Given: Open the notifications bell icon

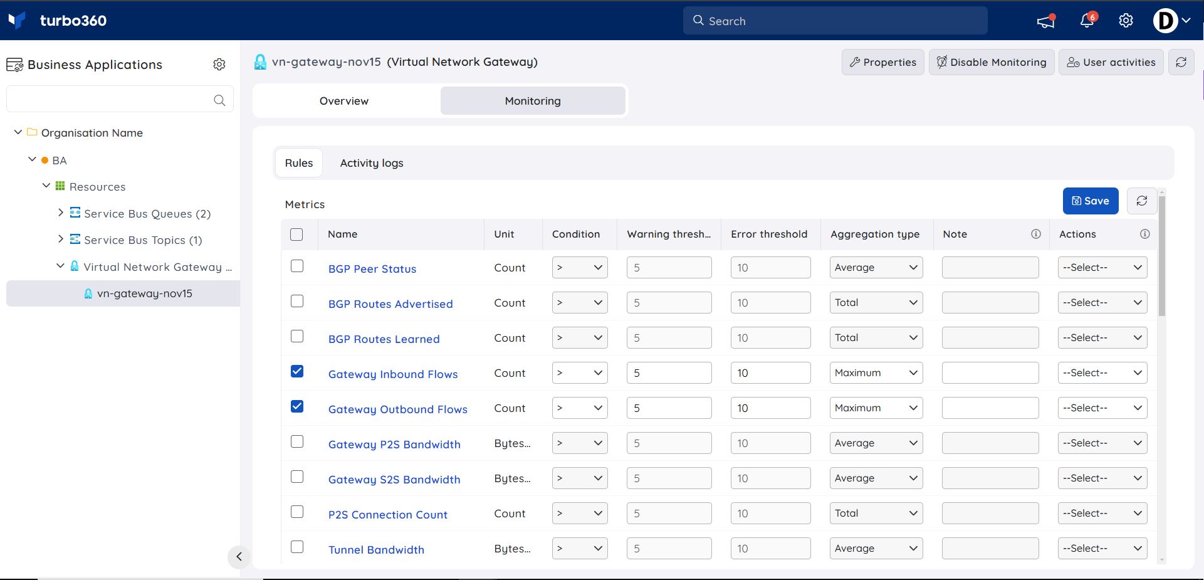Looking at the screenshot, I should point(1087,21).
